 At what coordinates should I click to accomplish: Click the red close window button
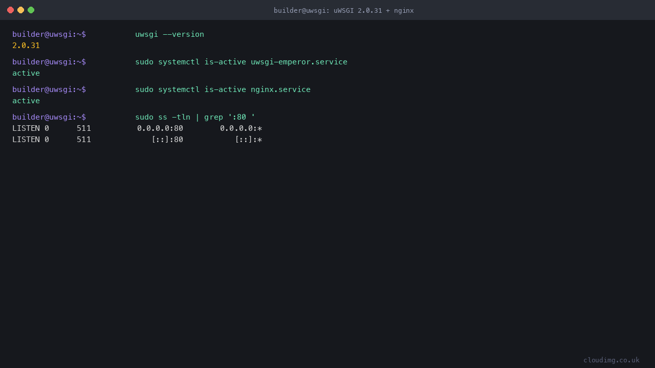pyautogui.click(x=10, y=10)
